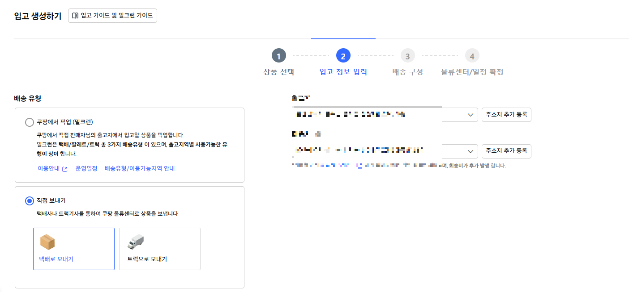629x292 pixels.
Task: Select the 직접 보내기 radio button
Action: [x=30, y=201]
